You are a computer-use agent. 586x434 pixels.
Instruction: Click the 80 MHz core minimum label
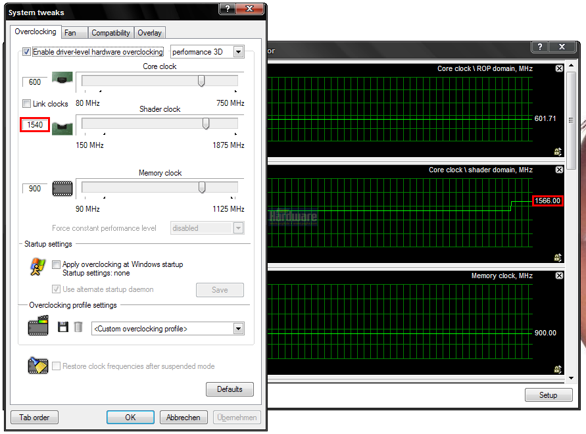[87, 103]
